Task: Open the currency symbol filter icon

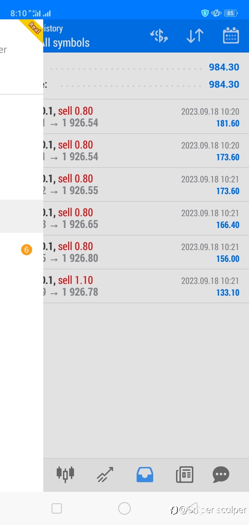Action: (x=159, y=36)
